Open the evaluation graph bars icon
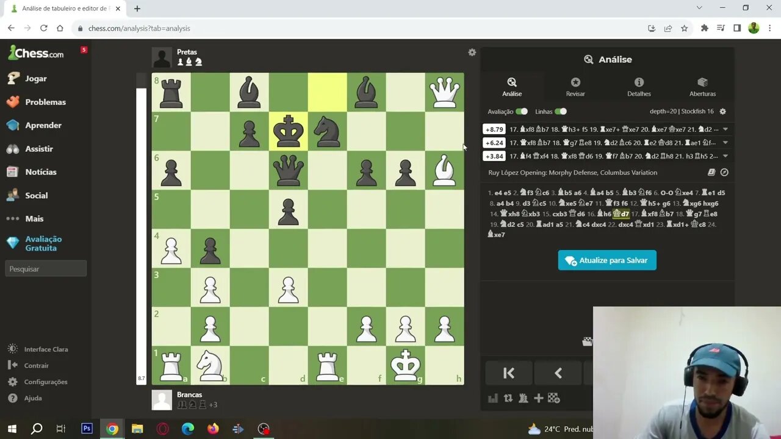Screen dimensions: 781x439 [x=493, y=398]
